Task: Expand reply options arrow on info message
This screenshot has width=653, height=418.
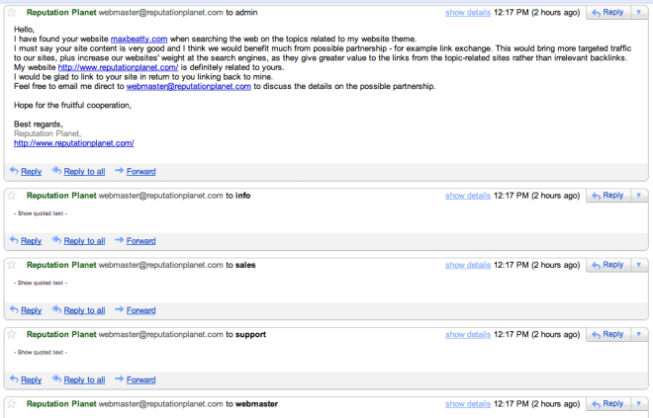Action: (x=639, y=196)
